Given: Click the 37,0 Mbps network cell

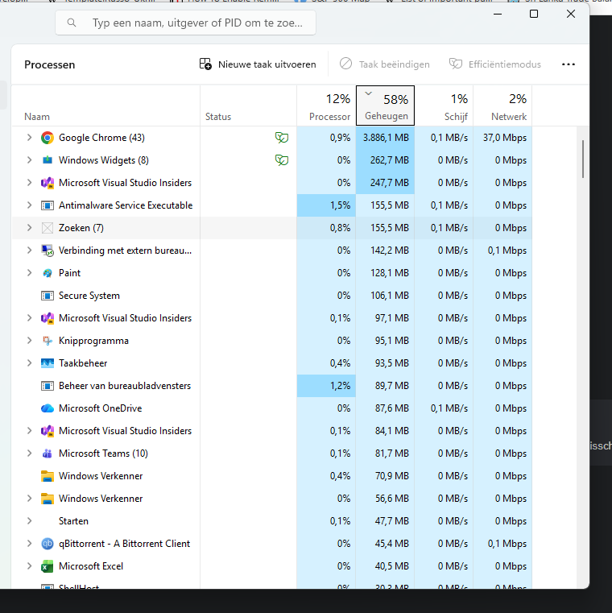Looking at the screenshot, I should coord(502,138).
